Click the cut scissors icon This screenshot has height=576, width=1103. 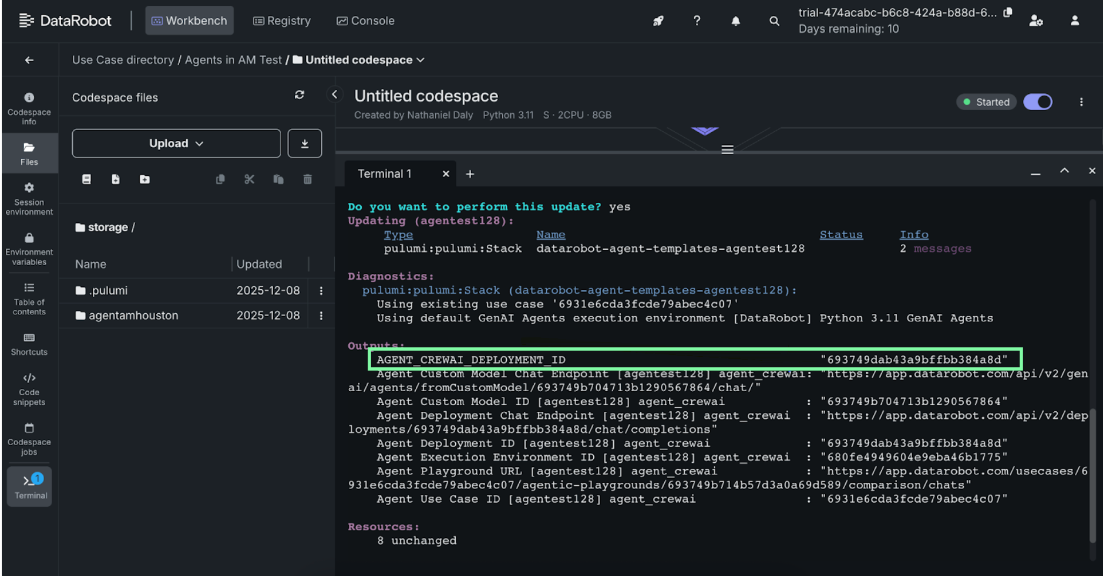click(x=250, y=179)
